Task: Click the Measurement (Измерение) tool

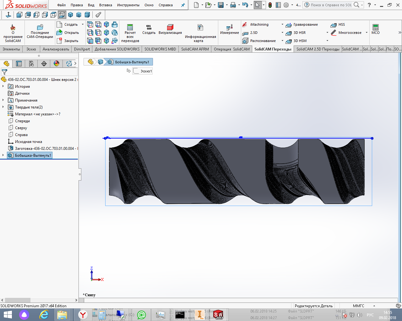Action: [230, 29]
